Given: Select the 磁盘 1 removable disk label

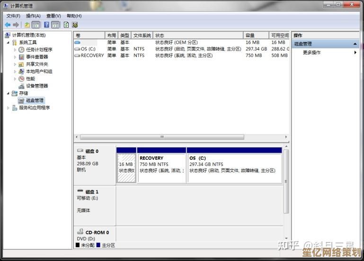Looking at the screenshot, I should pyautogui.click(x=92, y=192).
